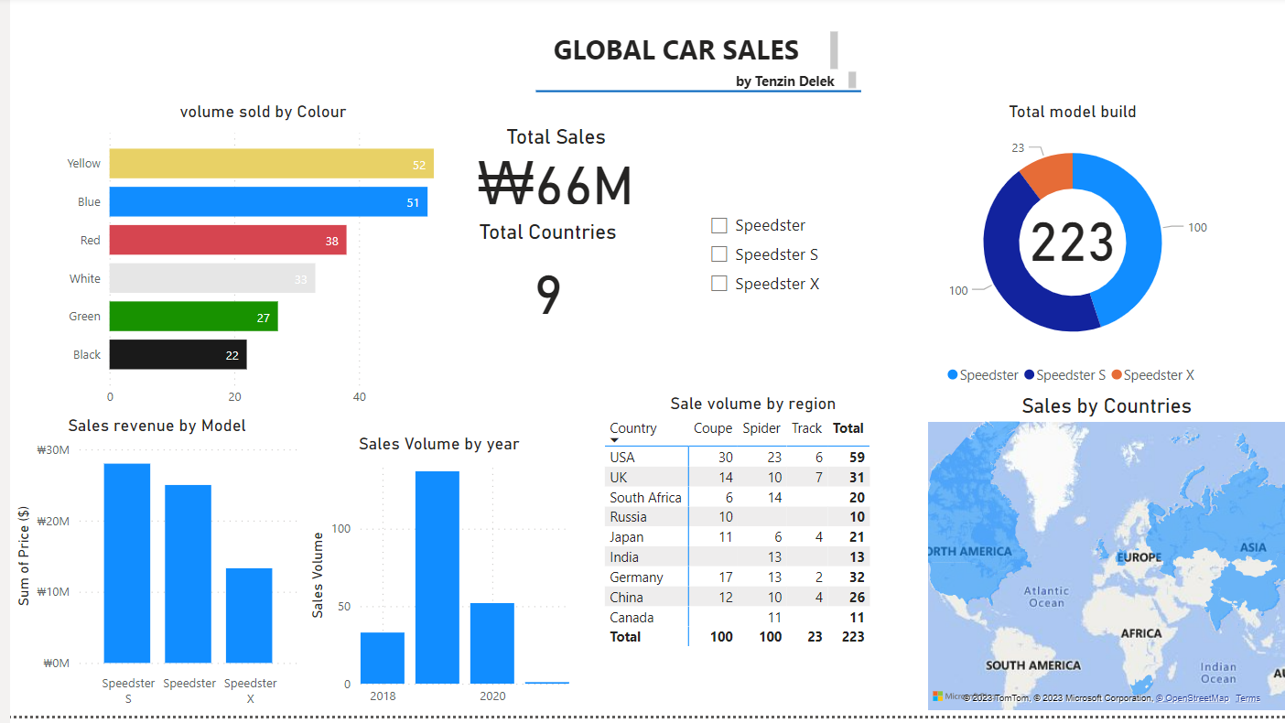The height and width of the screenshot is (723, 1285).
Task: Select the UK row in region table
Action: click(739, 477)
